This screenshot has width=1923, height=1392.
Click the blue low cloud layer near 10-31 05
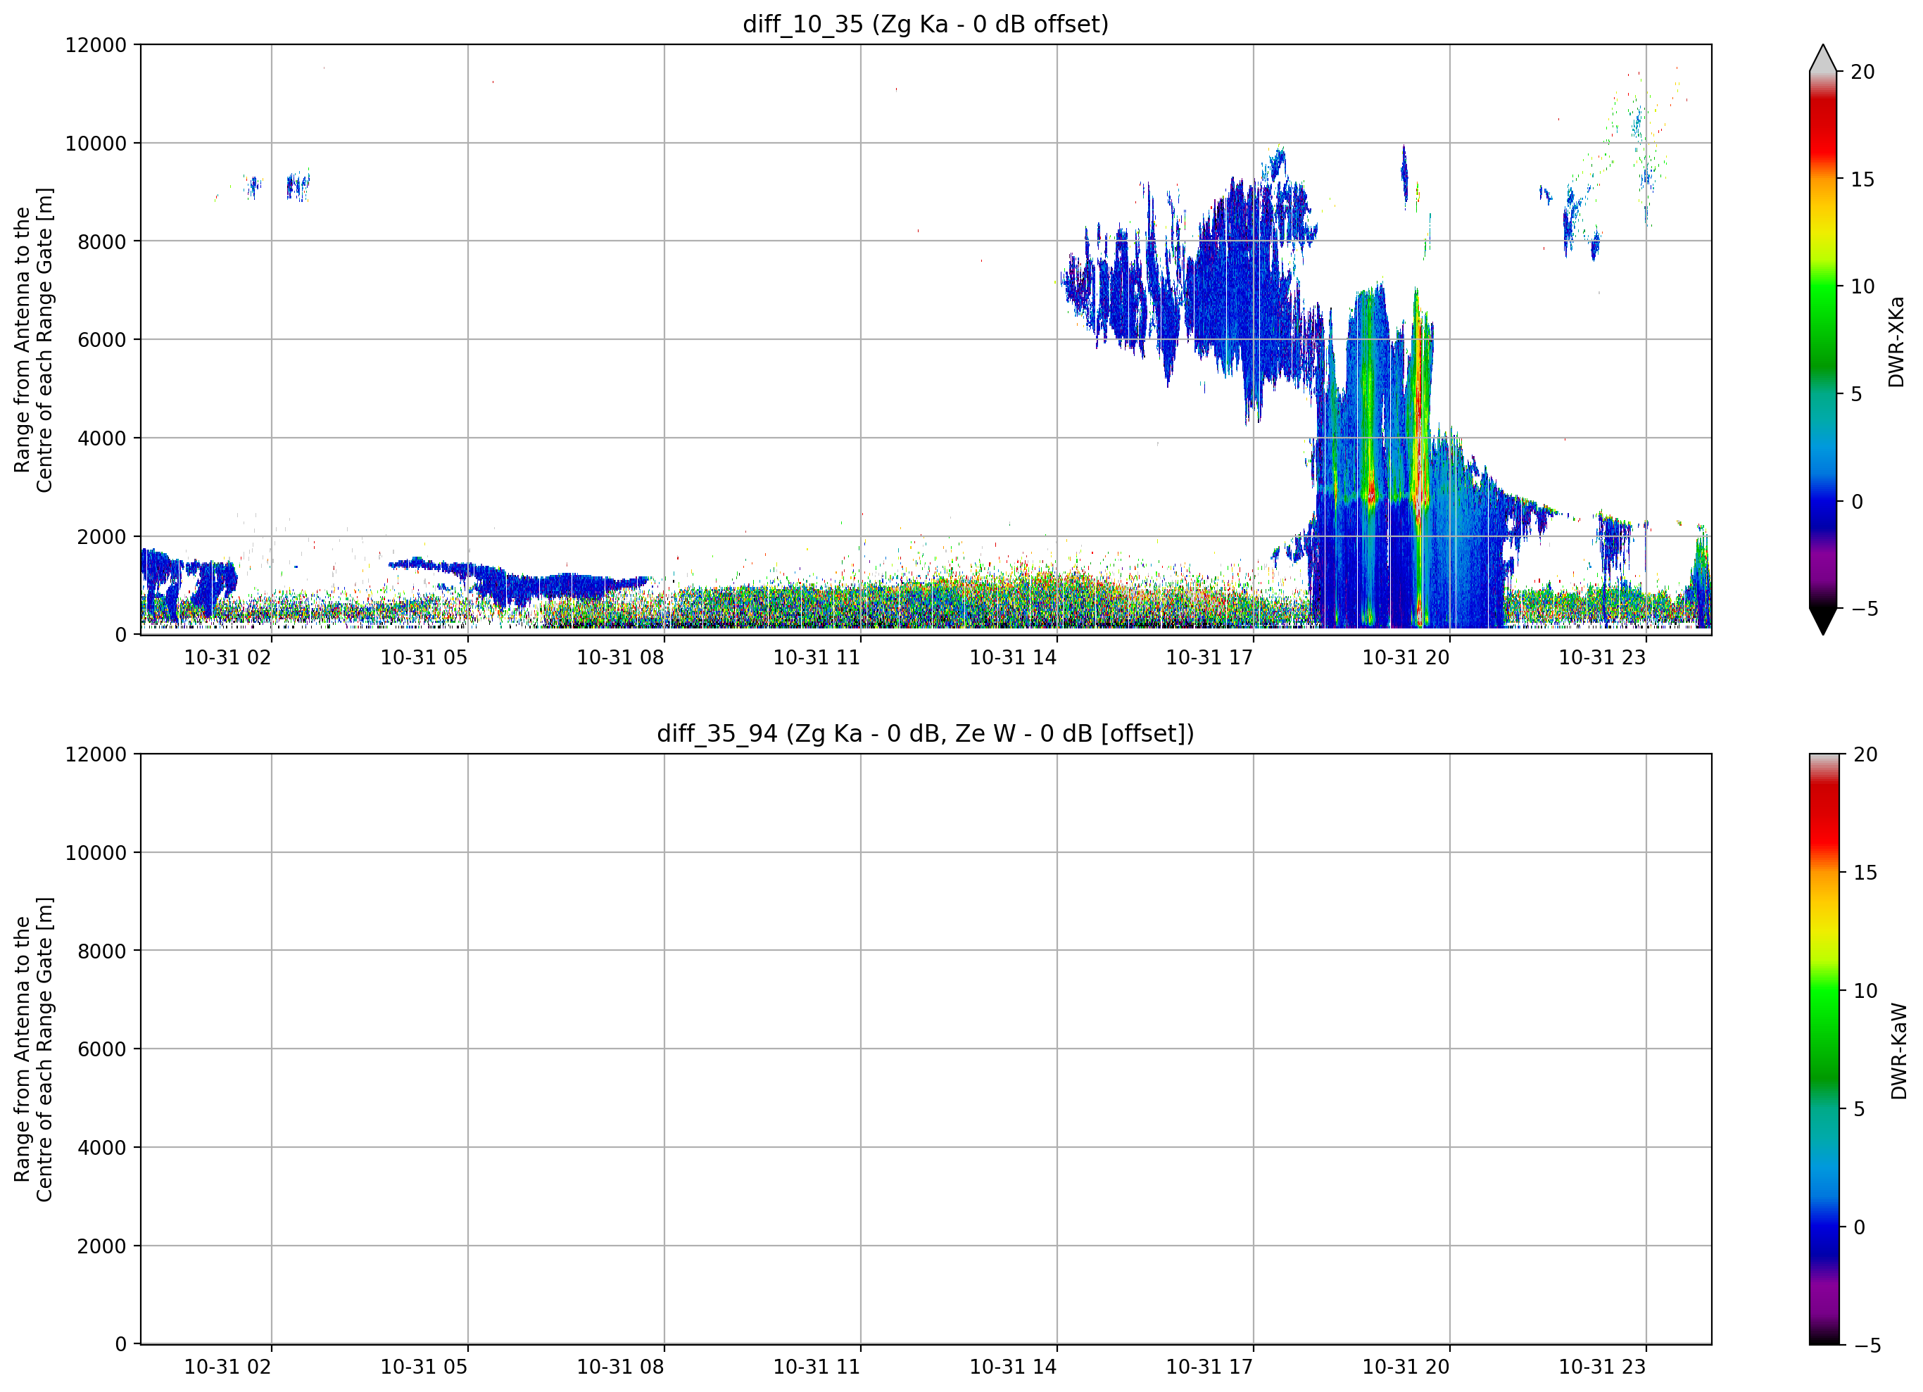[x=517, y=581]
